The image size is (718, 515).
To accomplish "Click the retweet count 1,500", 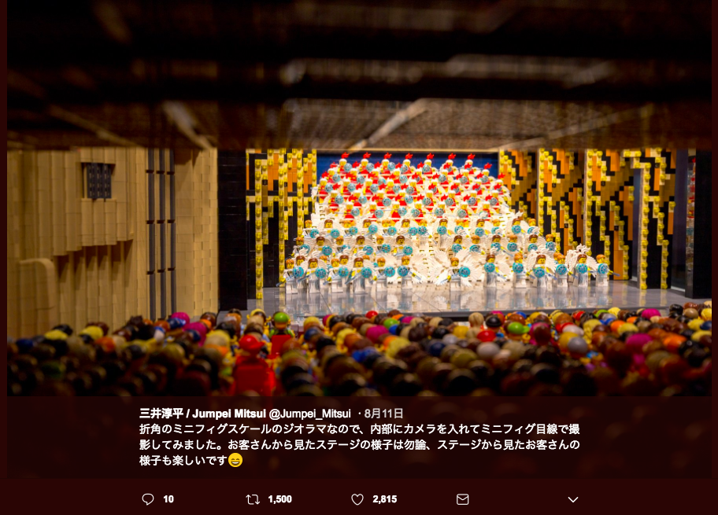I will pyautogui.click(x=279, y=499).
